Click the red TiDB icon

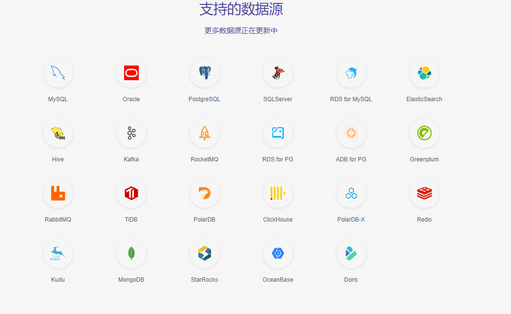131,193
